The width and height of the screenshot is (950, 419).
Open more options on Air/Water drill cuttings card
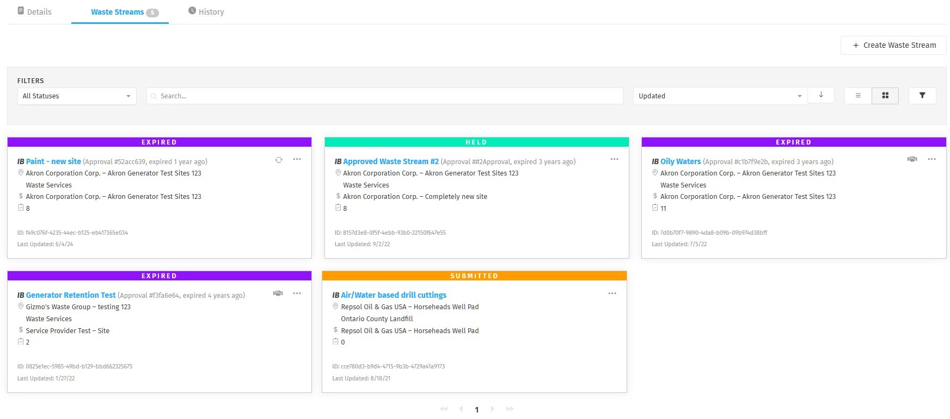click(x=612, y=293)
